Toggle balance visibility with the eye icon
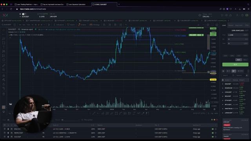The width and height of the screenshot is (251, 141). coord(200,15)
